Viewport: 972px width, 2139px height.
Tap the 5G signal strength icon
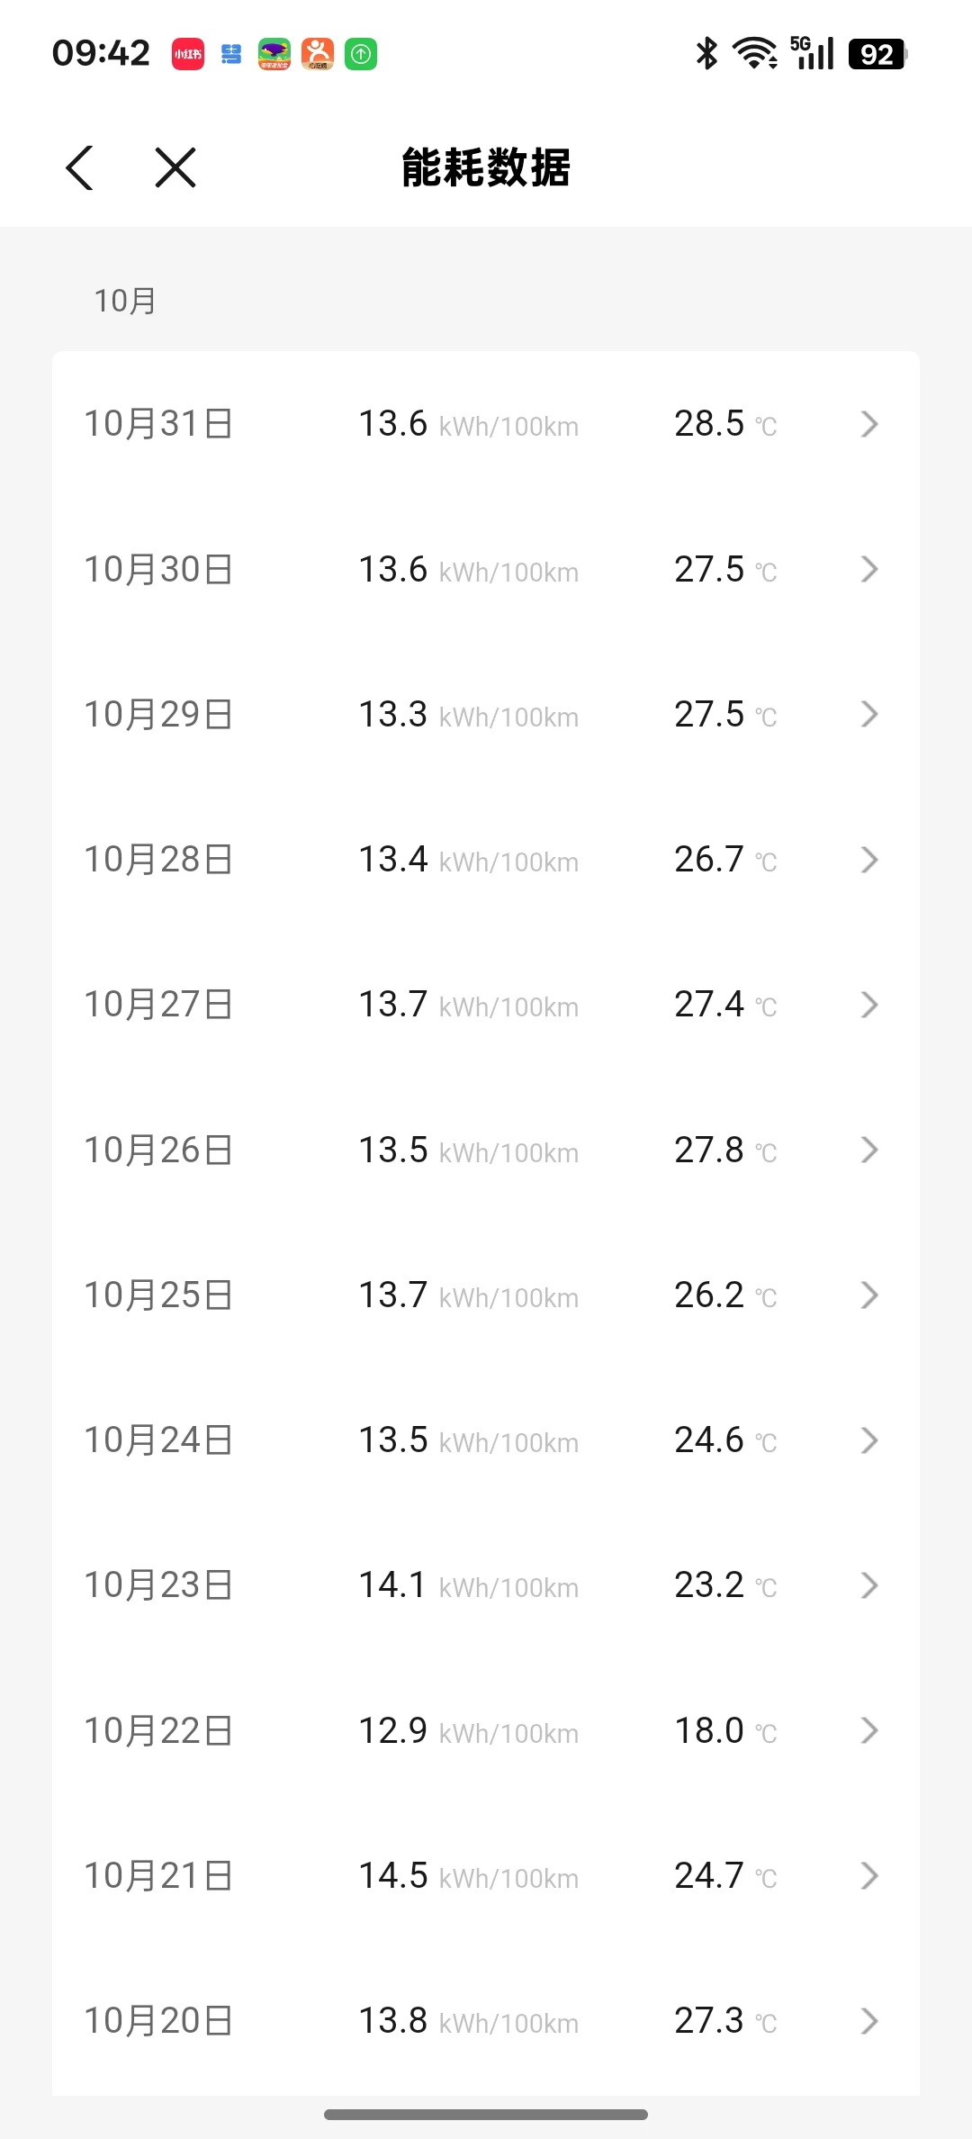tap(812, 54)
